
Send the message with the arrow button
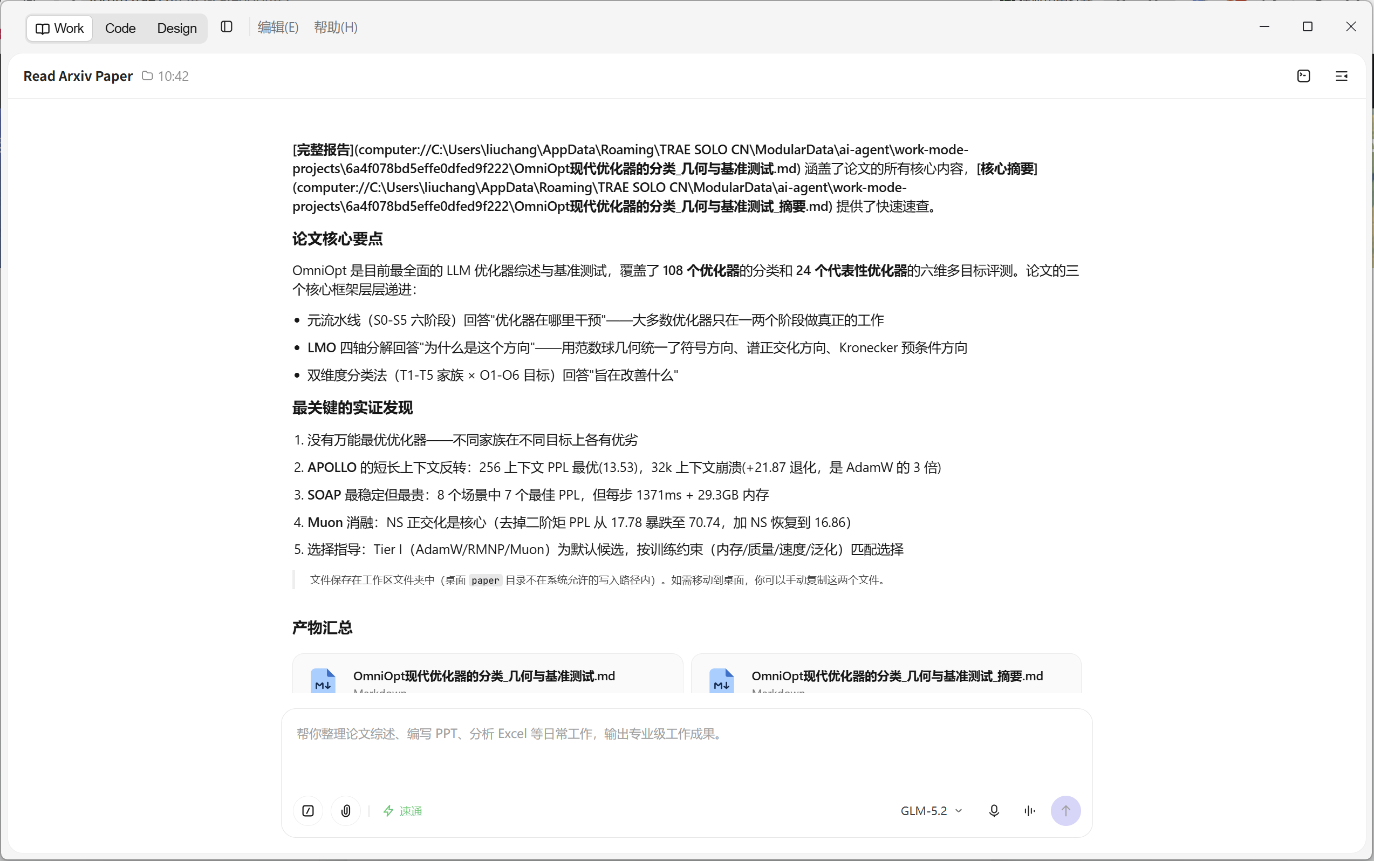[1065, 811]
